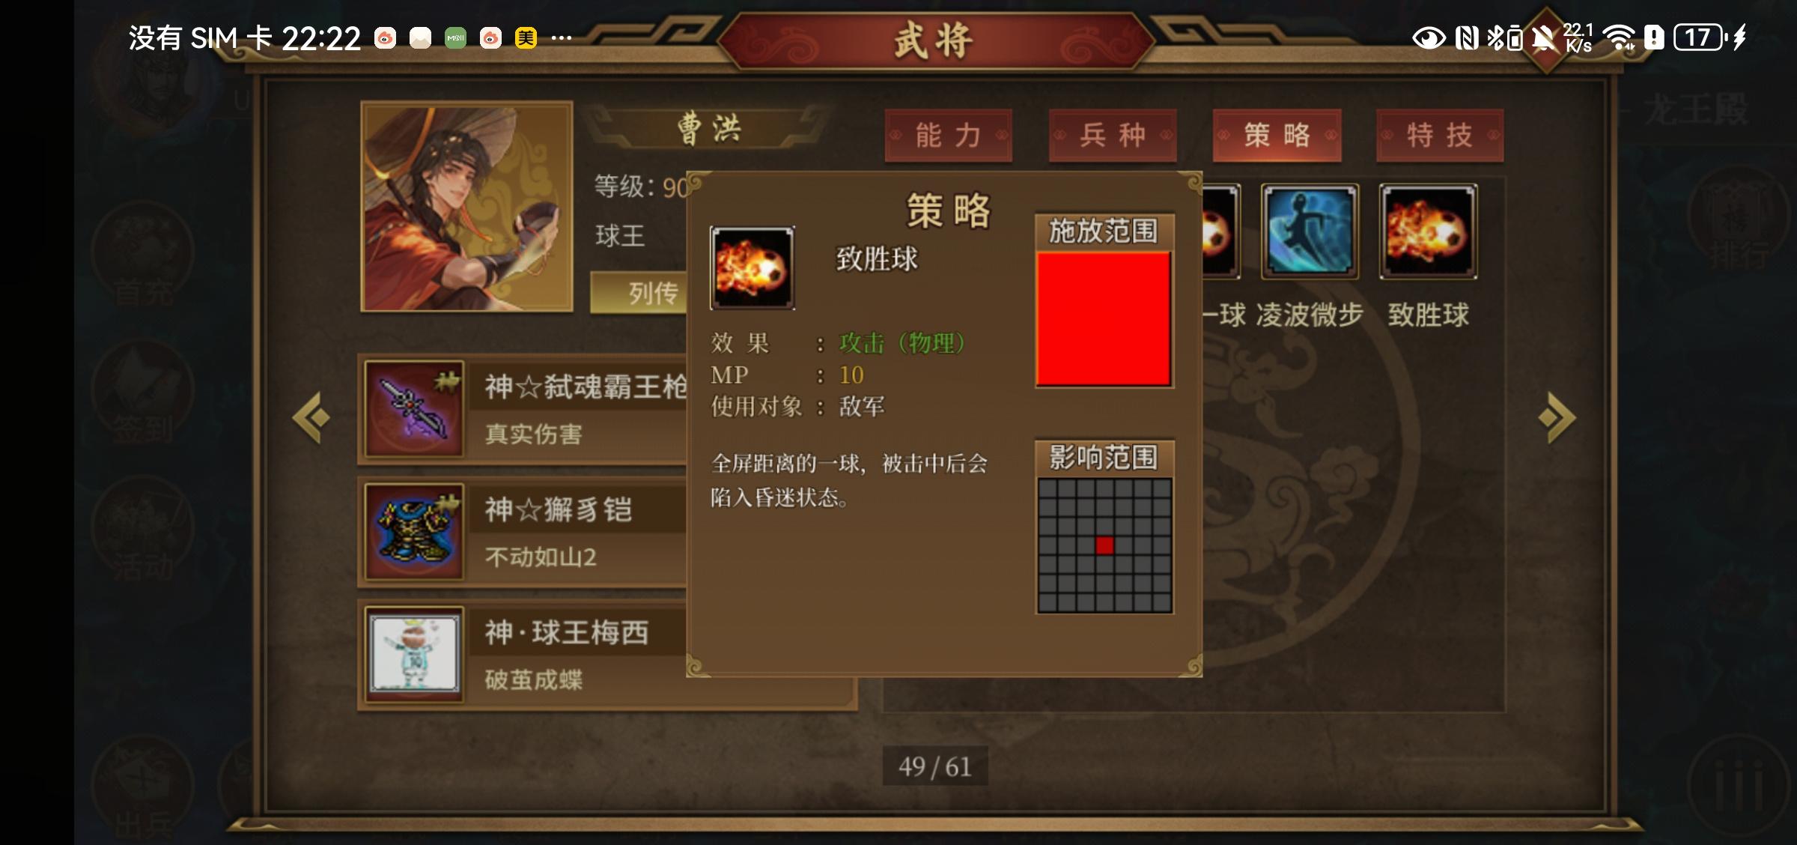Screen dimensions: 1797x845
Task: Go to previous general with left arrow
Action: 311,417
